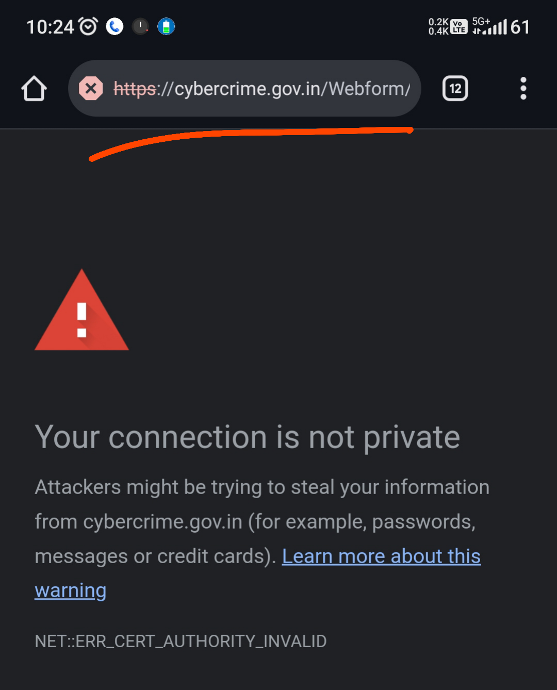Click the cybercrime.gov.in/Webform address text
The image size is (557, 690).
tap(292, 89)
